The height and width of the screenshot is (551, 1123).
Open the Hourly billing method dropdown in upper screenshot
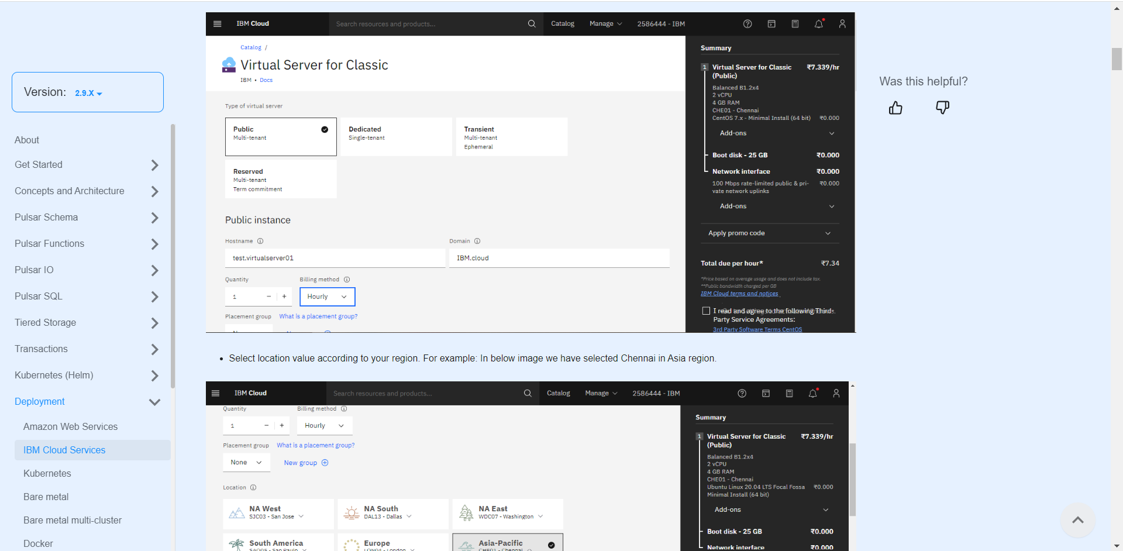tap(328, 297)
